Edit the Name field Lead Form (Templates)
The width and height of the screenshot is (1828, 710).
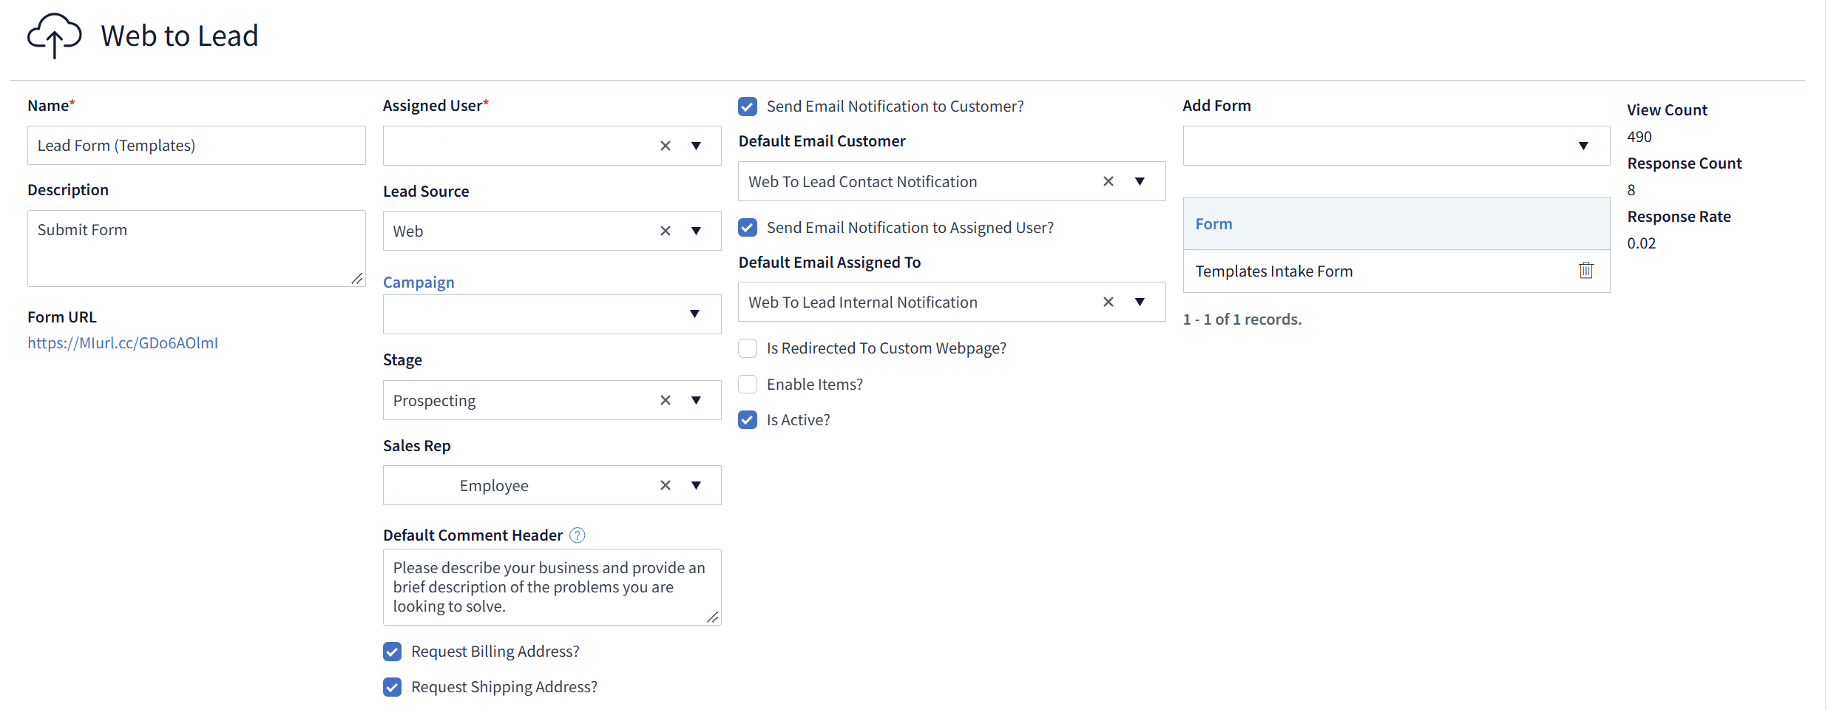[x=197, y=146]
